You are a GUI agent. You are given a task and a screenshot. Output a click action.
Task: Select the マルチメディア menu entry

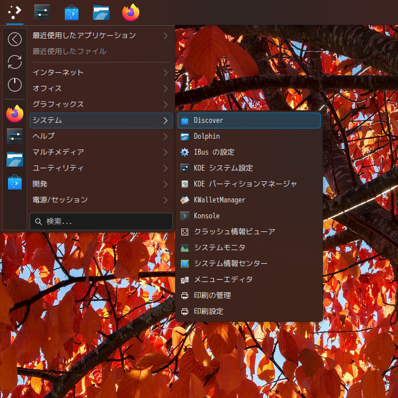coord(101,152)
